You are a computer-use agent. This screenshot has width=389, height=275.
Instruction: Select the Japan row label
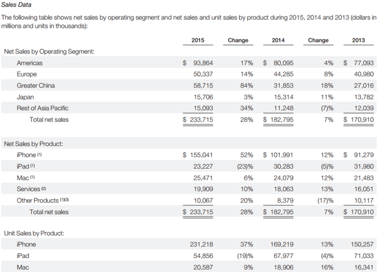click(26, 97)
